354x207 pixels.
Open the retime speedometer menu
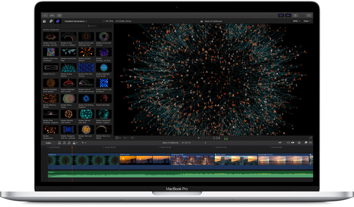click(132, 138)
